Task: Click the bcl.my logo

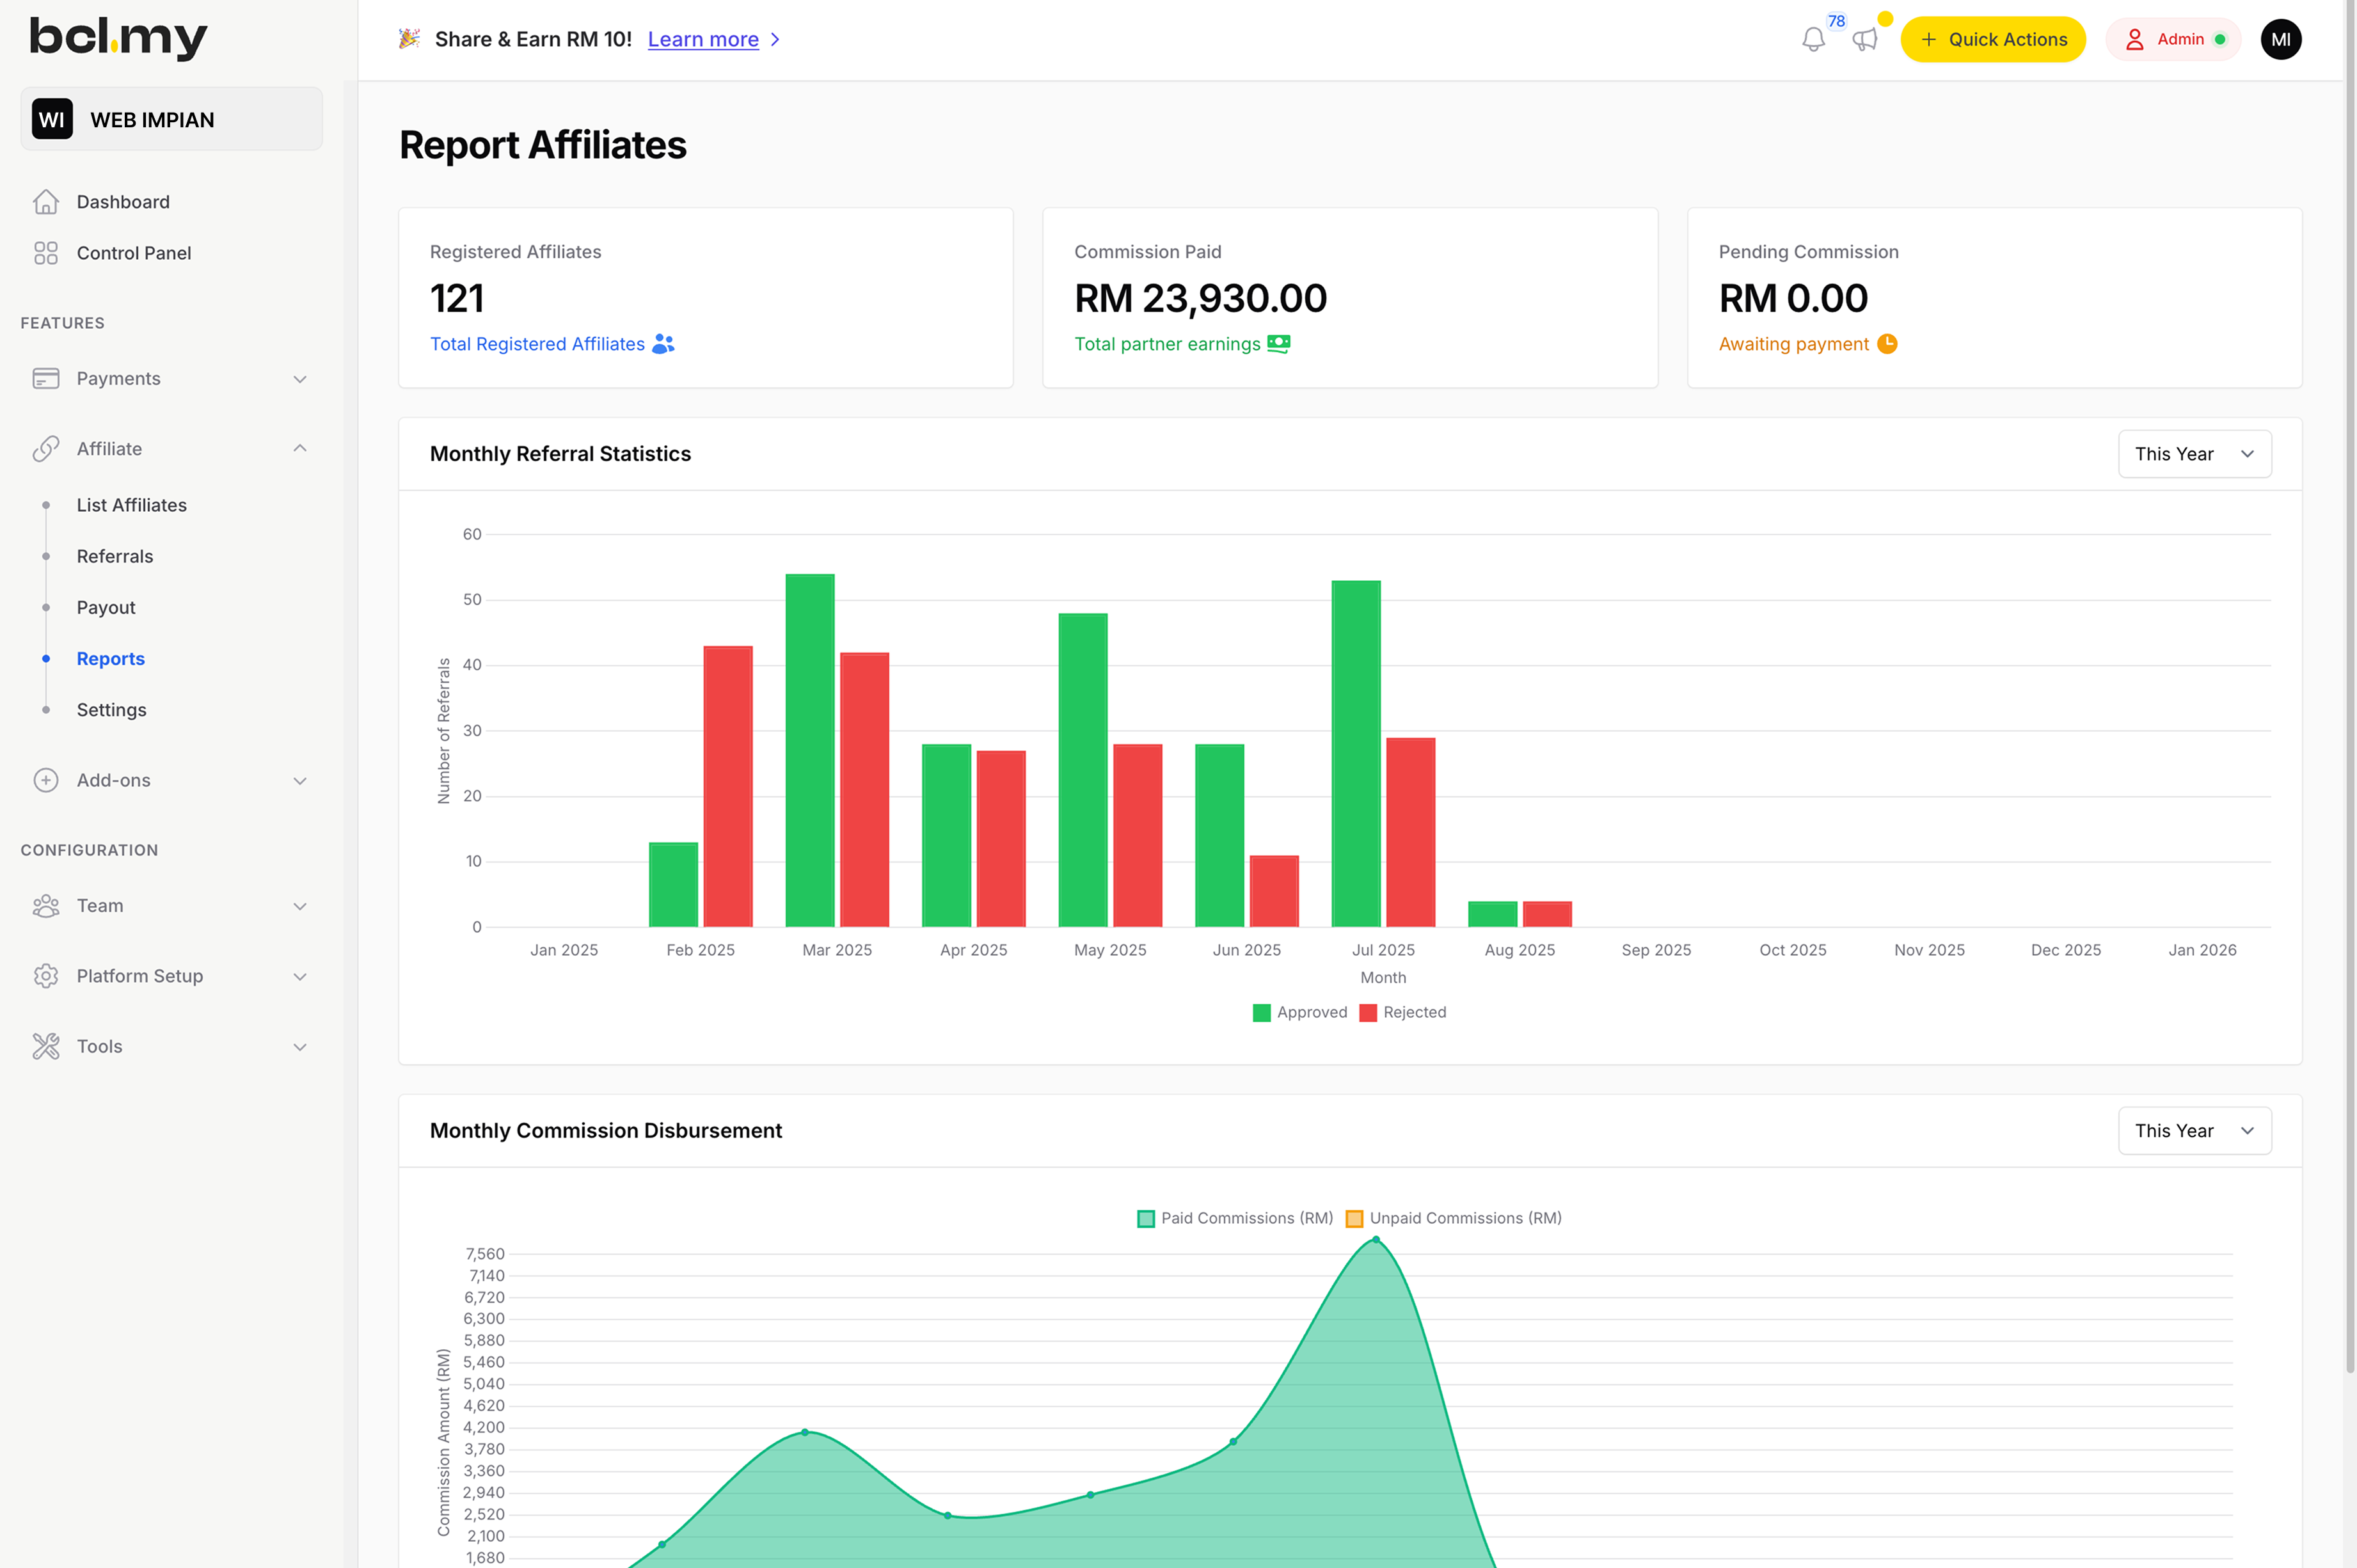Action: click(x=118, y=38)
